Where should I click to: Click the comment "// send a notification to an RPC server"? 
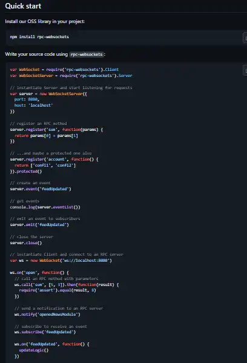(x=59, y=308)
